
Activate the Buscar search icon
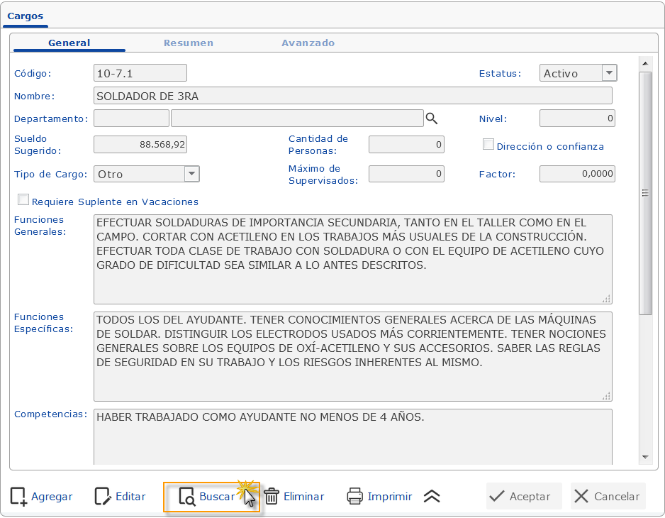tap(186, 496)
